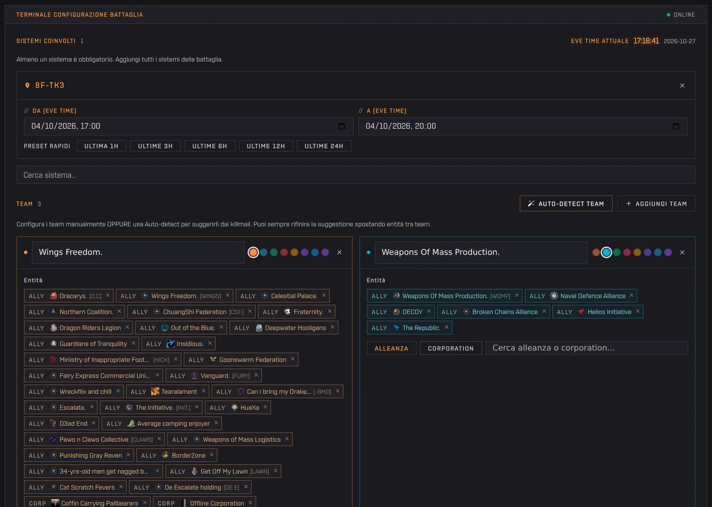This screenshot has width=712, height=507.
Task: Click the A end date value 04/10/2026, 20:00
Action: (x=400, y=126)
